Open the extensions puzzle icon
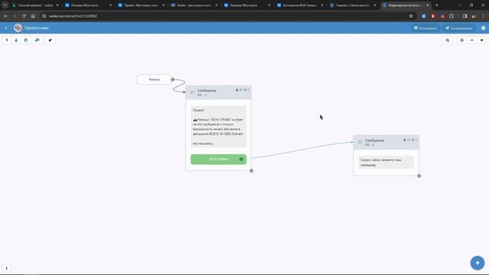This screenshot has height=275, width=489. 452,16
